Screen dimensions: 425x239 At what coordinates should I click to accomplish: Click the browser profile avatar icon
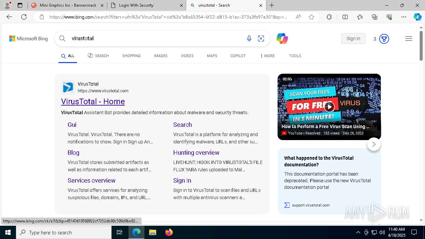tap(7, 5)
